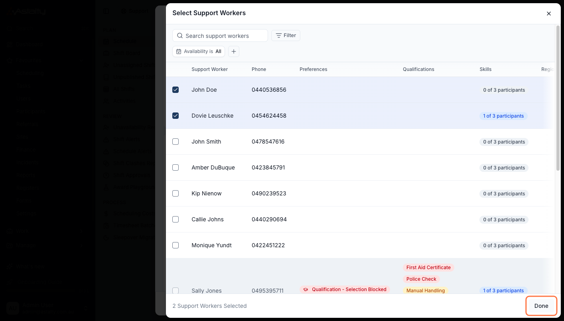This screenshot has height=321, width=564.
Task: Click the Done button
Action: pyautogui.click(x=541, y=306)
